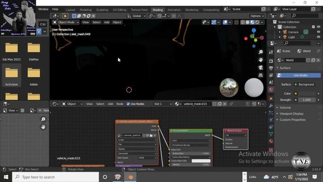This screenshot has width=323, height=182.
Task: Click the magnifier in the image editor
Action: coord(43,119)
